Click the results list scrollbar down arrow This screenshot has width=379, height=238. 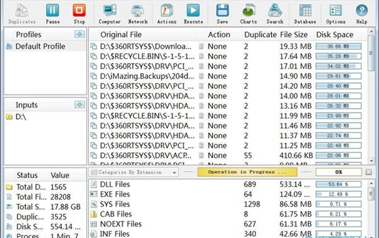(371, 161)
